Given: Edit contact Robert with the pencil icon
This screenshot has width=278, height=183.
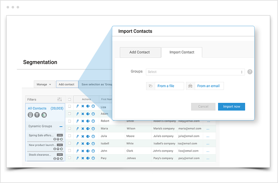Looking at the screenshot, I should pos(77,121).
